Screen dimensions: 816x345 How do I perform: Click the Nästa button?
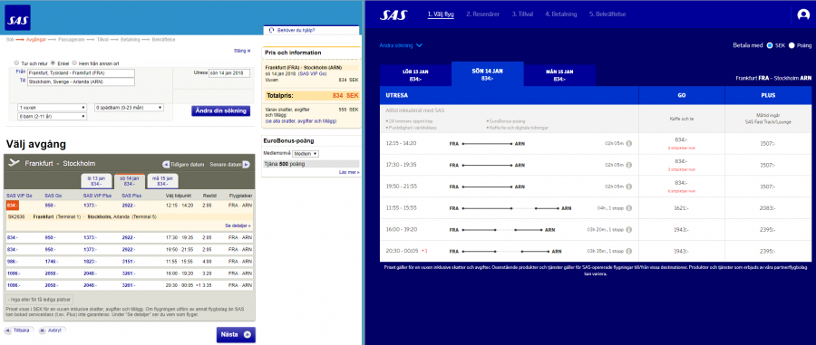(236, 335)
